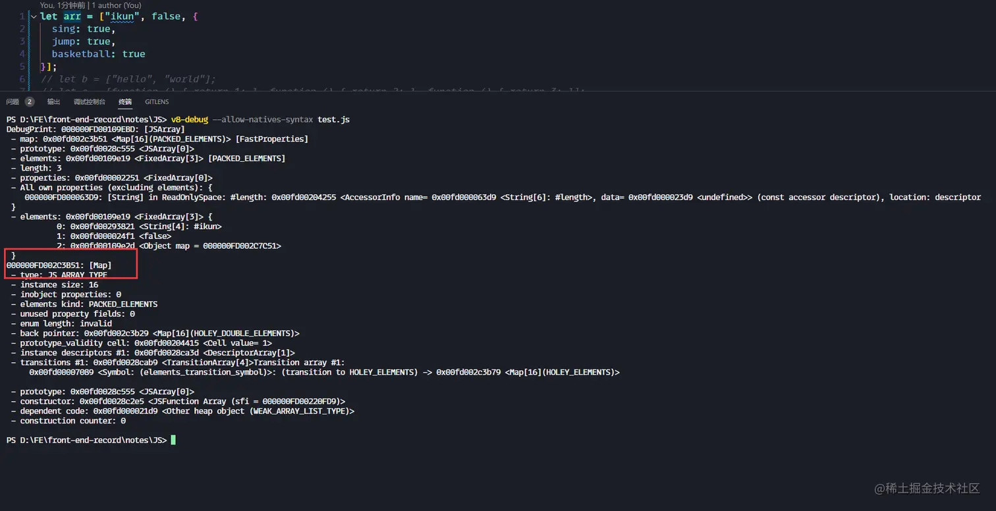Click the 稀土掘金技术社区 watermark
Image resolution: width=996 pixels, height=511 pixels.
pos(927,488)
